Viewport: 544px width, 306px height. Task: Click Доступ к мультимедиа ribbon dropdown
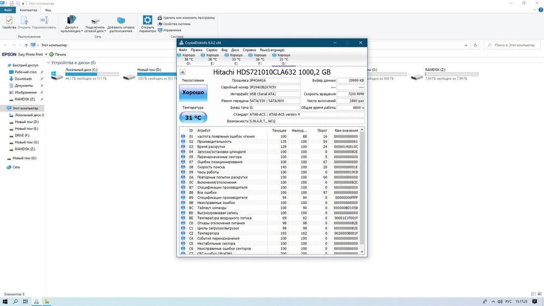tap(71, 24)
